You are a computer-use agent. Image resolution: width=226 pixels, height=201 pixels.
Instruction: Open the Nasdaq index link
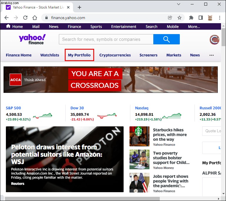(142, 108)
